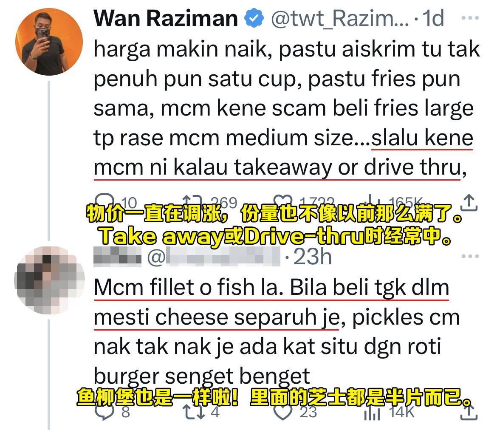Share Wan Raziman's tweet
Screen dimensions: 497x430
[469, 203]
